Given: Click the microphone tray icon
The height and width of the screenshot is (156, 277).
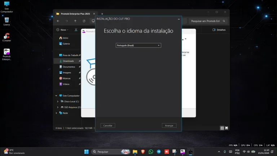Looking at the screenshot, I should coord(225,152).
